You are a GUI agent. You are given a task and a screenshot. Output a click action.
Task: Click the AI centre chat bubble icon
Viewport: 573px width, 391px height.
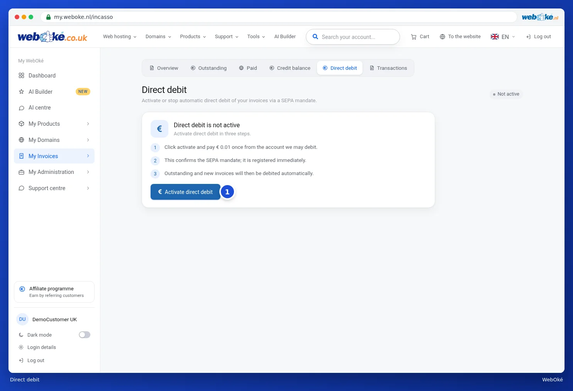[x=22, y=108]
